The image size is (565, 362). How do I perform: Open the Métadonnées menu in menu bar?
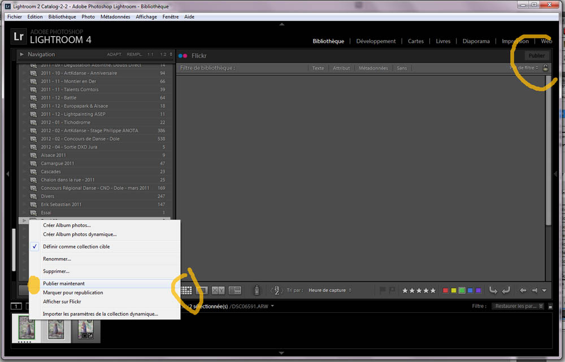coord(115,17)
